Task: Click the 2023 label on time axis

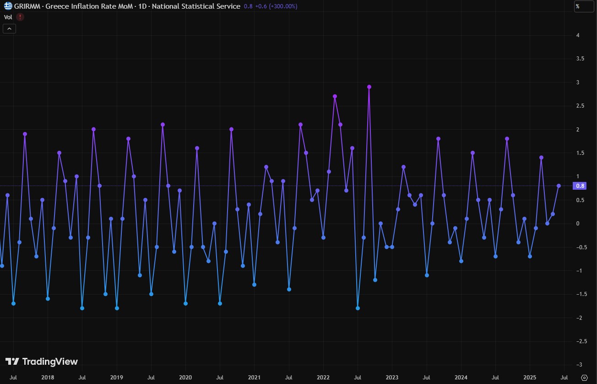Action: point(392,378)
